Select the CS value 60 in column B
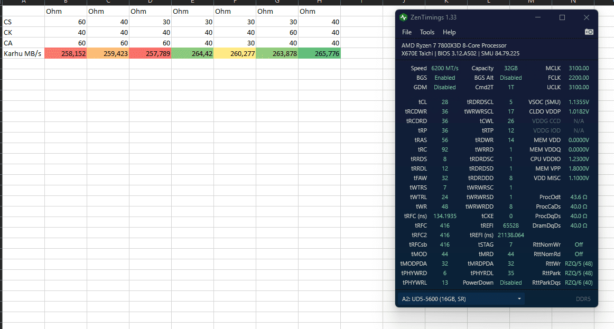Viewport: 614px width, 329px height. tap(66, 22)
